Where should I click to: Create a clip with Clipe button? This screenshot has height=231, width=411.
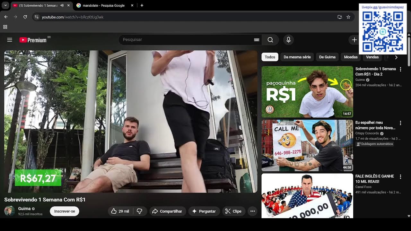tap(233, 211)
